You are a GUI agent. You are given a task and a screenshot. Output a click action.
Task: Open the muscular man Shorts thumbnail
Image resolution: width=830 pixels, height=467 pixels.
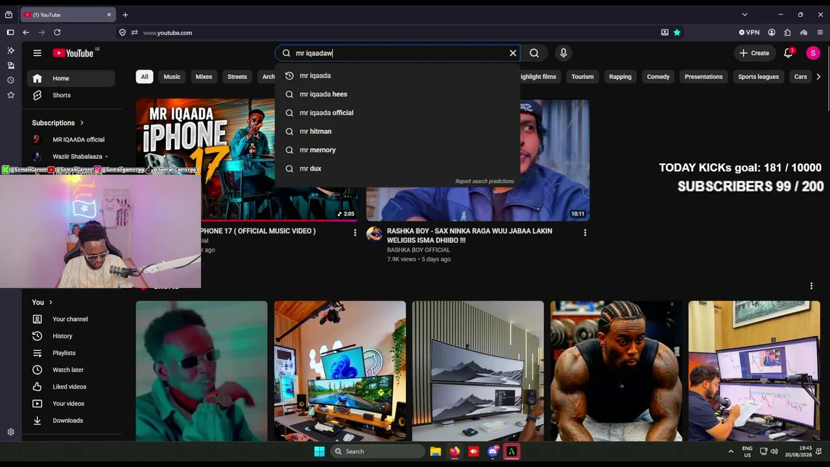tap(616, 371)
